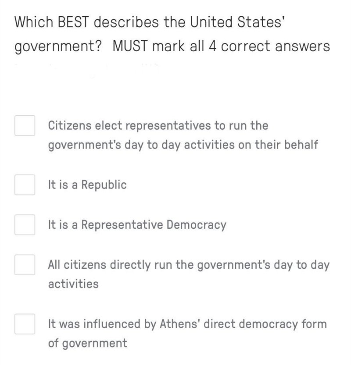Tick the "It is a Republic" checkbox
This screenshot has width=351, height=366.
[x=25, y=185]
